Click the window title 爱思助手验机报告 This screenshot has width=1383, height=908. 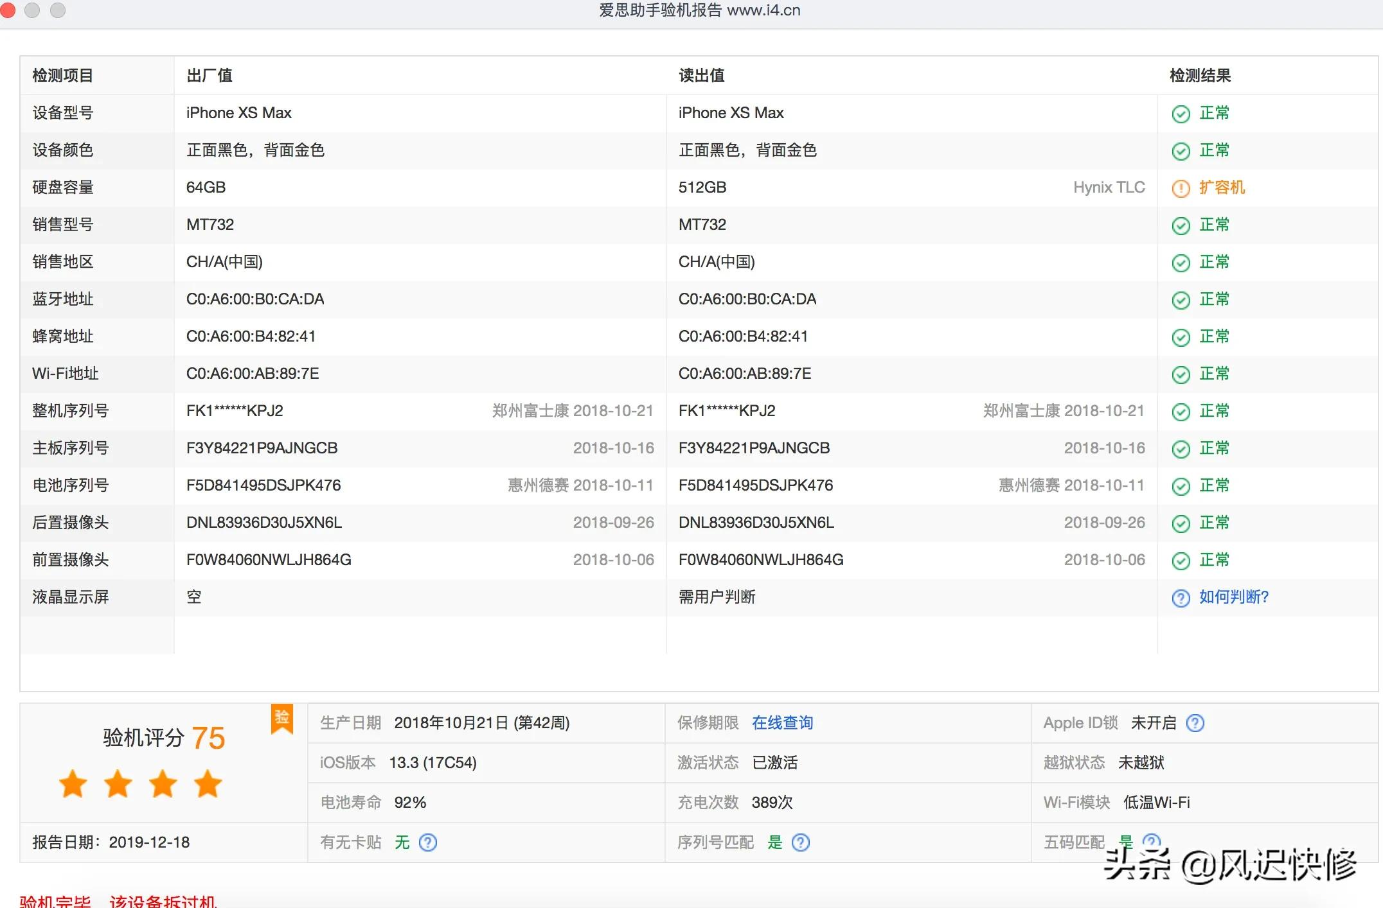pyautogui.click(x=660, y=10)
